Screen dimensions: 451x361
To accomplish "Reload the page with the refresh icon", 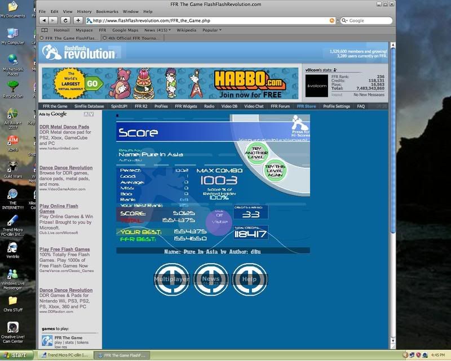I will 65,20.
